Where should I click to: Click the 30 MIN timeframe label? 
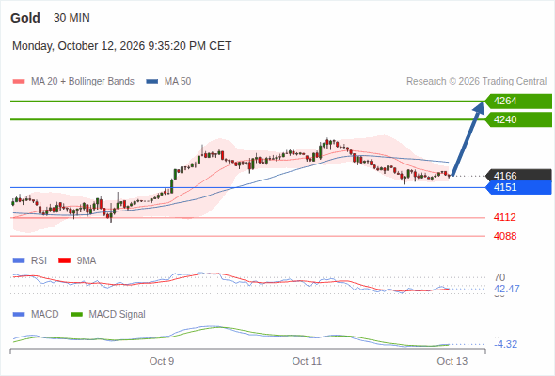[71, 18]
